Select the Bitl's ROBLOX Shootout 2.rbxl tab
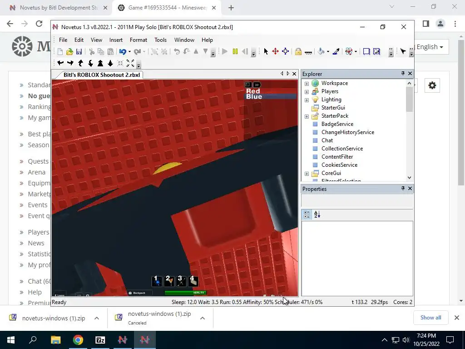The height and width of the screenshot is (349, 465). coord(101,75)
